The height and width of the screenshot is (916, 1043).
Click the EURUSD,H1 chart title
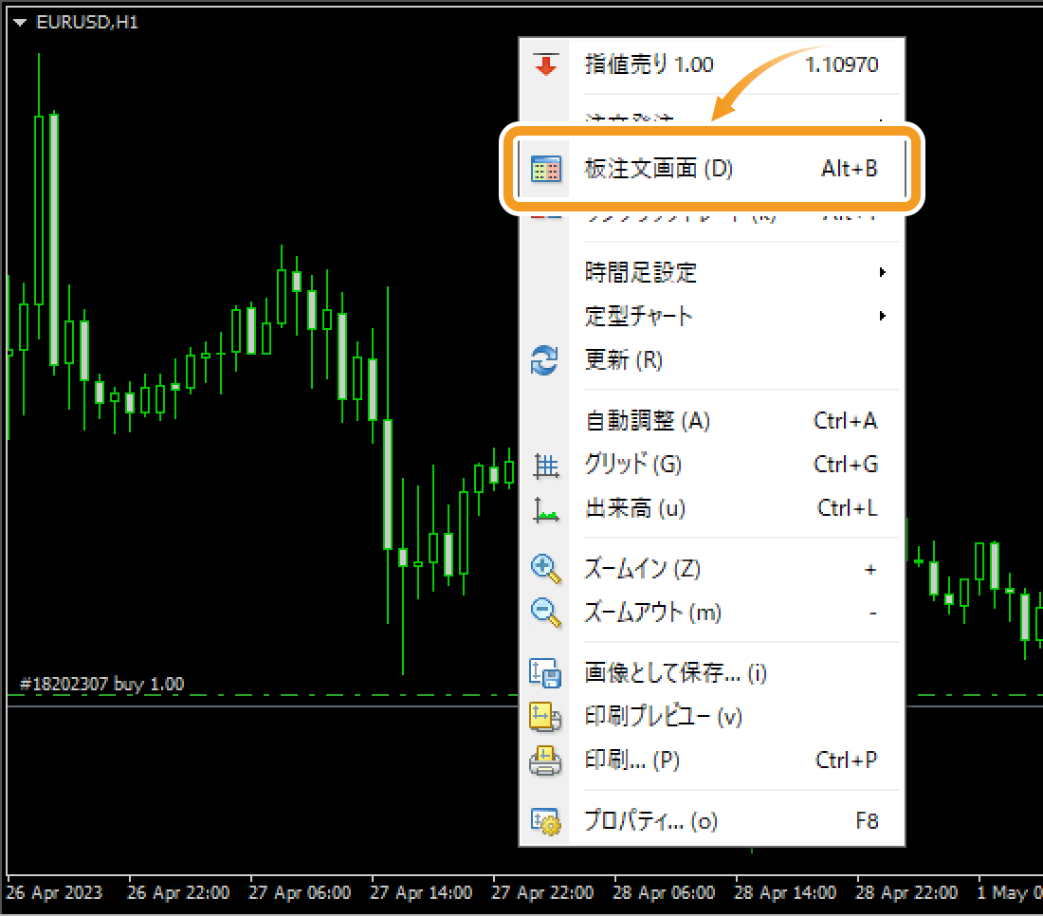tap(87, 23)
